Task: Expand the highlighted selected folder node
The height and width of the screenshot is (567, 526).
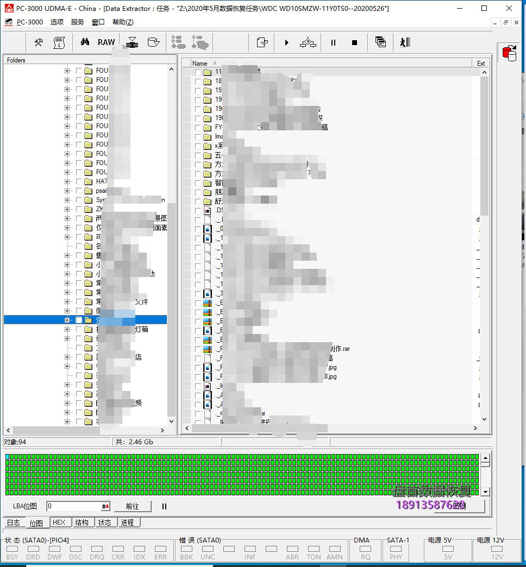Action: (x=67, y=320)
